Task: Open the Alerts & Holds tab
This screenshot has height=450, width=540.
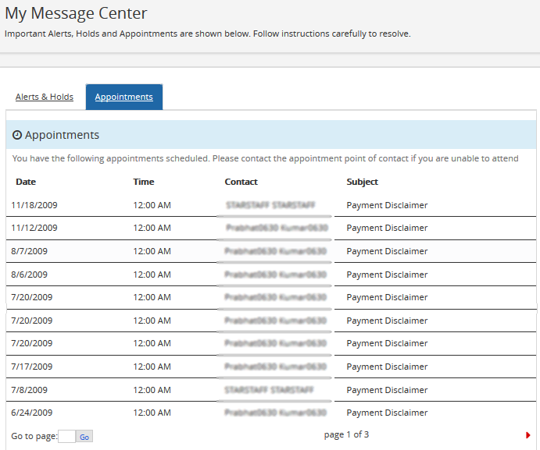Action: tap(45, 97)
